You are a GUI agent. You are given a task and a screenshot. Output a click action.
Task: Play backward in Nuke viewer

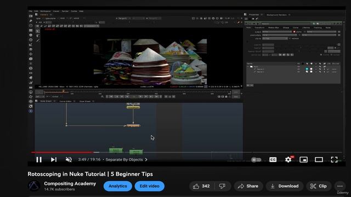127,97
